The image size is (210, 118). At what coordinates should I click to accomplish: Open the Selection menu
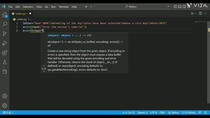[x=28, y=7]
